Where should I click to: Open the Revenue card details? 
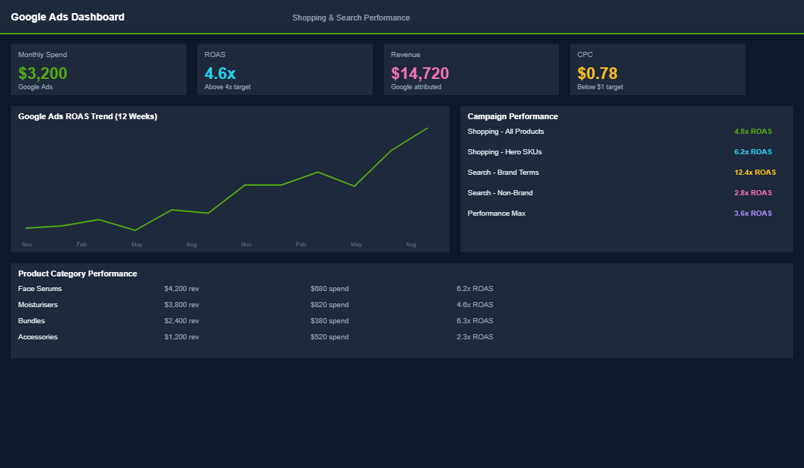pyautogui.click(x=471, y=69)
